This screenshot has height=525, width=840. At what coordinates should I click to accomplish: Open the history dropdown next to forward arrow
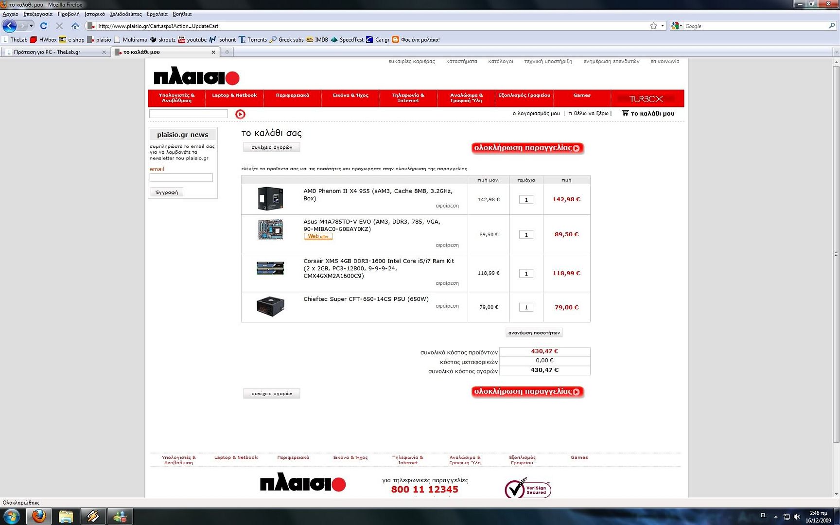click(x=32, y=26)
